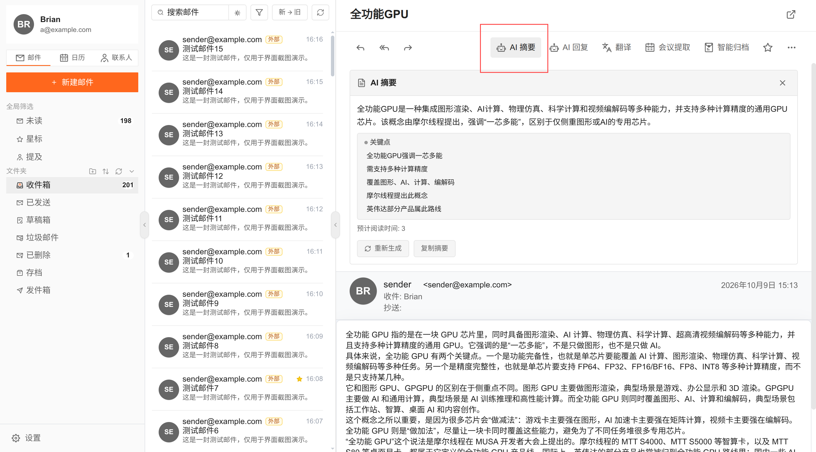Screen dimensions: 816x452
Task: Open email 测试邮件11
Action: [238, 219]
